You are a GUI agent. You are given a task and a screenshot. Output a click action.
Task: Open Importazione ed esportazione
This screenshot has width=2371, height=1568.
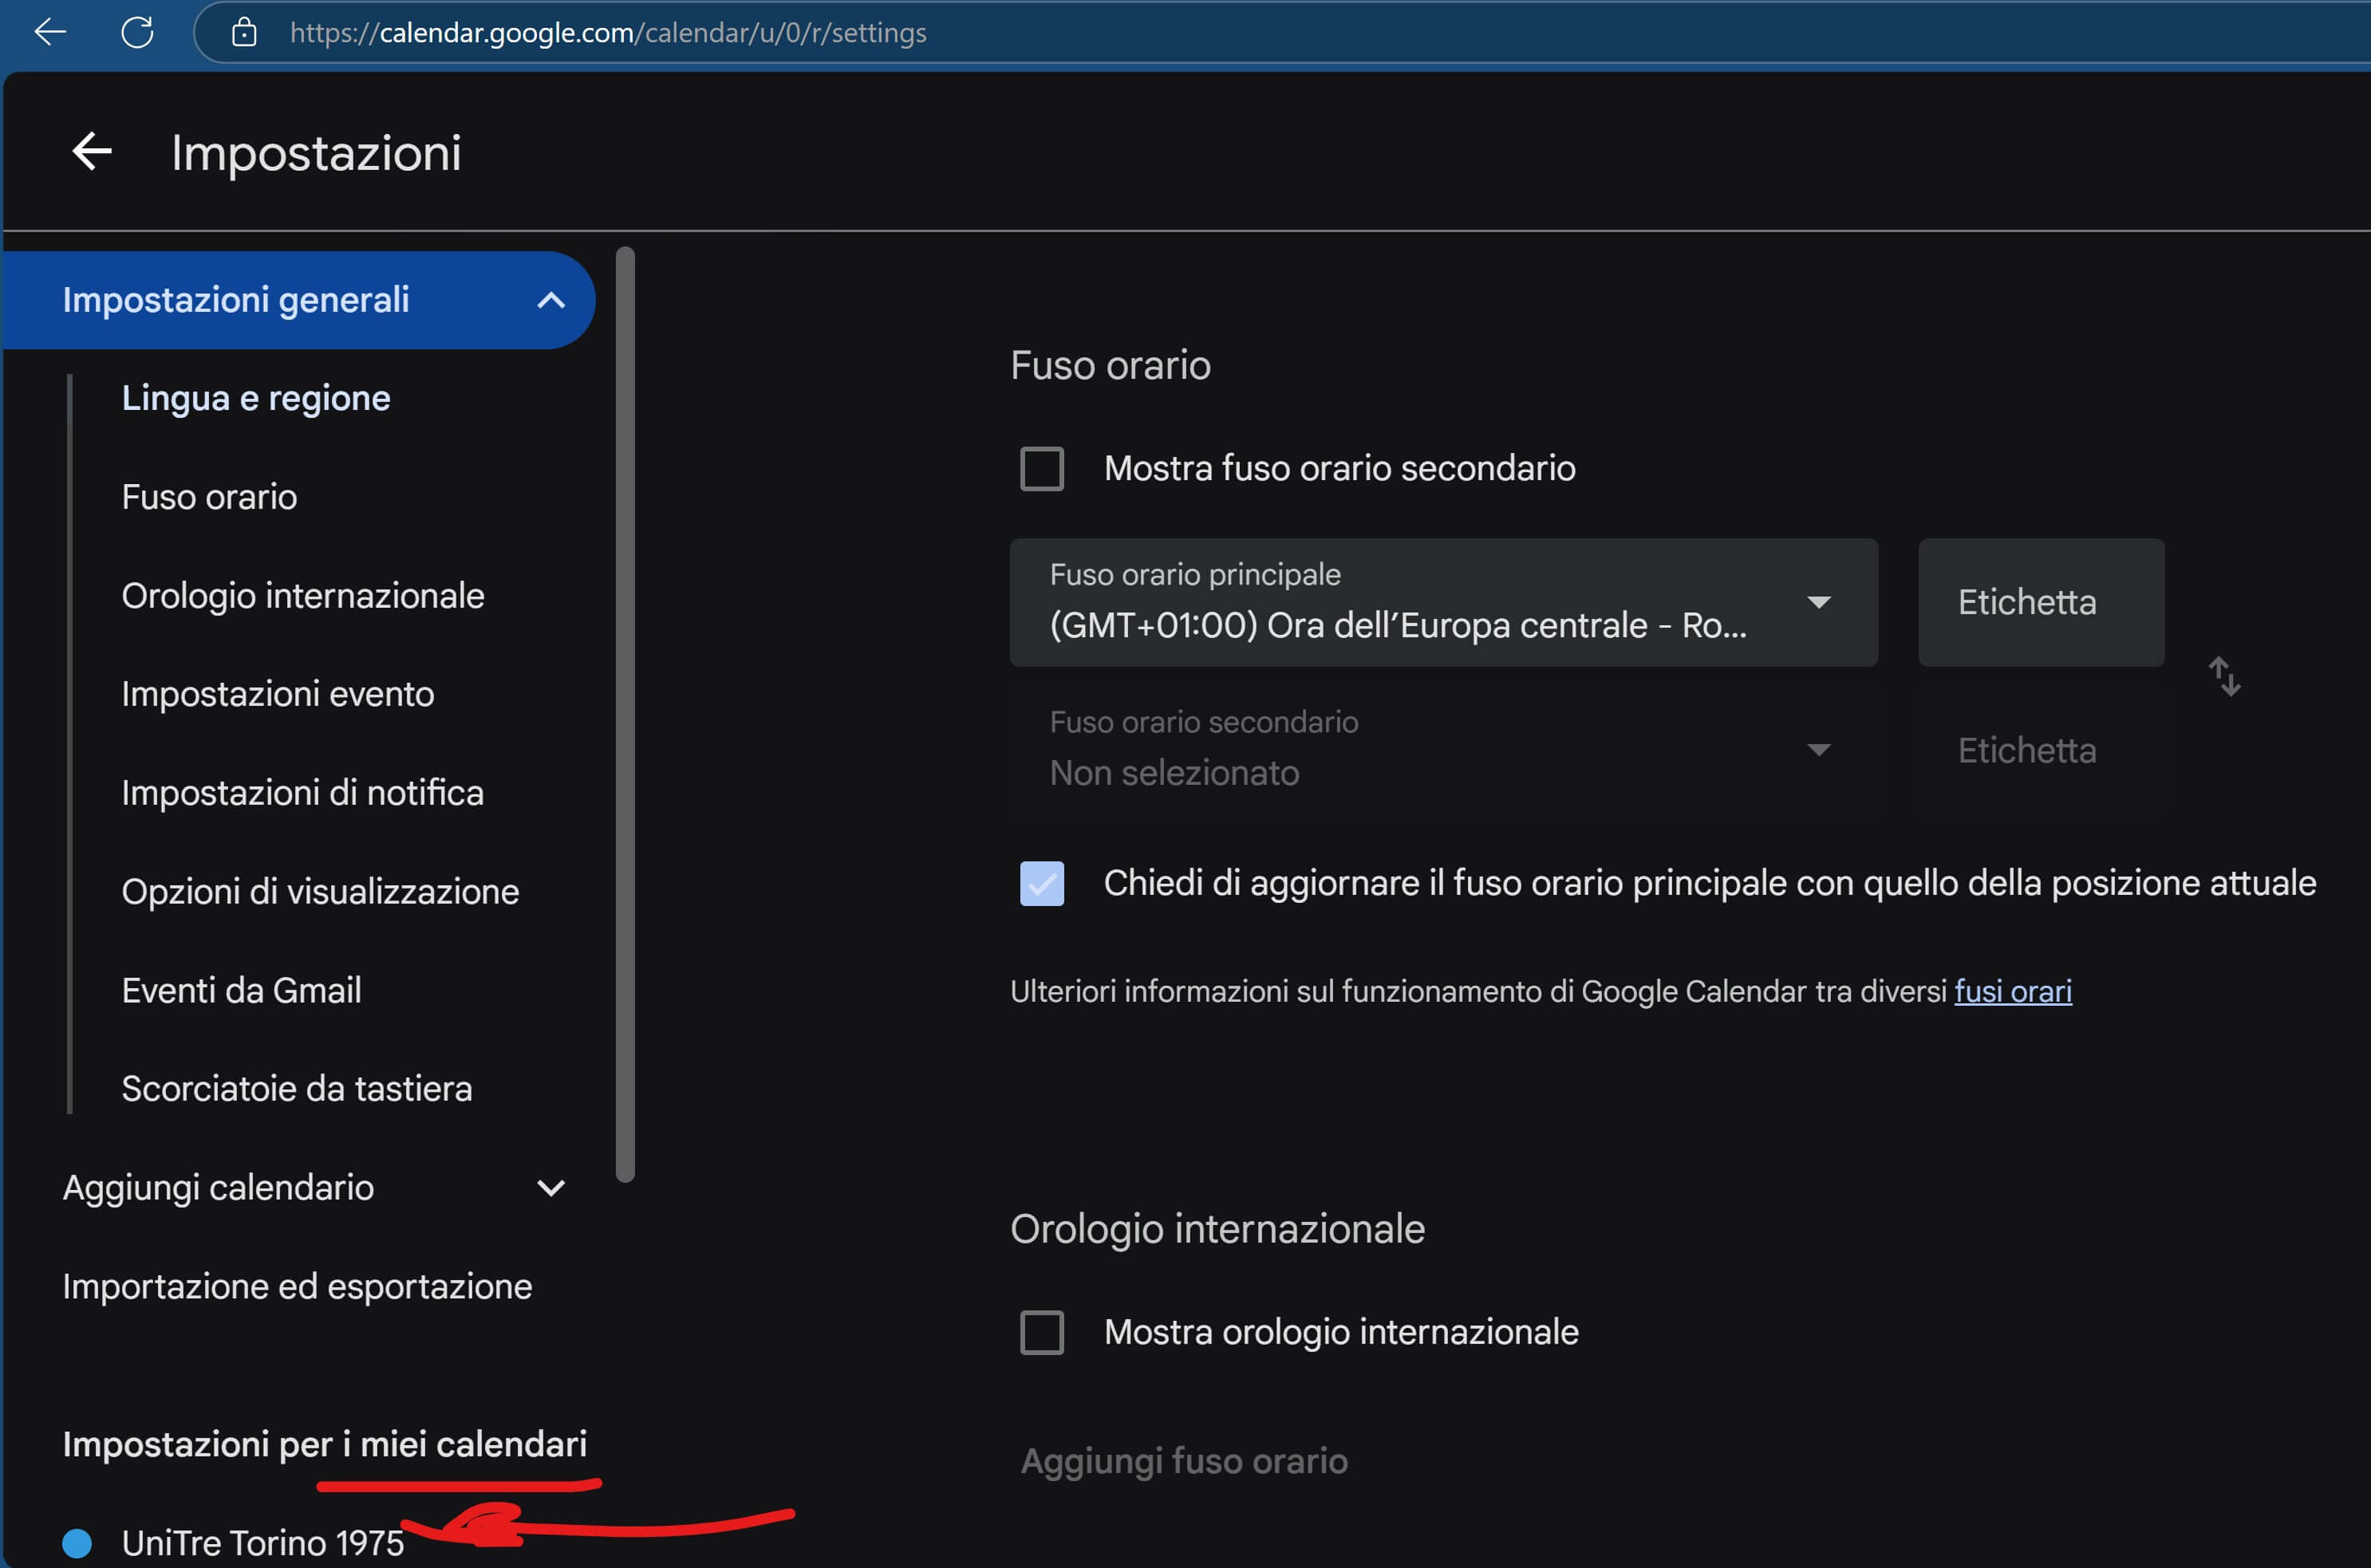click(297, 1286)
